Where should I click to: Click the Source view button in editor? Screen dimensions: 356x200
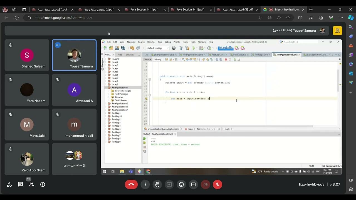pos(148,59)
